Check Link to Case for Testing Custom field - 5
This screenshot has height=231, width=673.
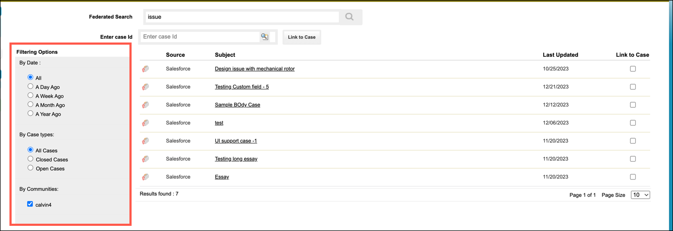pos(633,87)
